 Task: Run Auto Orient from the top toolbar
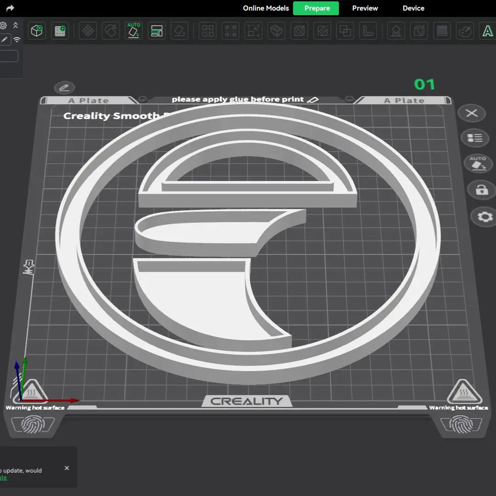134,31
